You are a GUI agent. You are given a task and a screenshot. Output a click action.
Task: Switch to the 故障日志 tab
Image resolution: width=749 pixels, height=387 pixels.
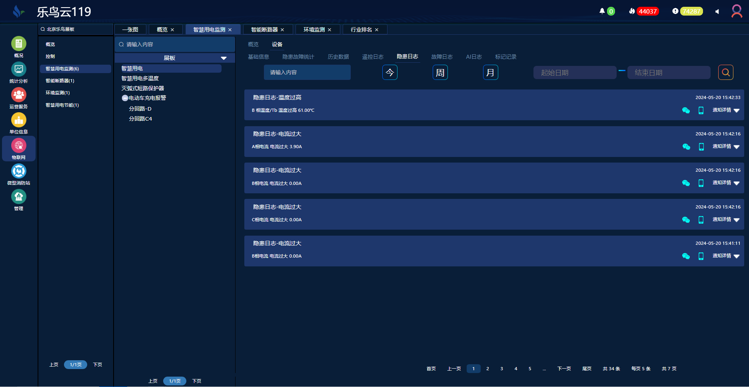coord(441,57)
